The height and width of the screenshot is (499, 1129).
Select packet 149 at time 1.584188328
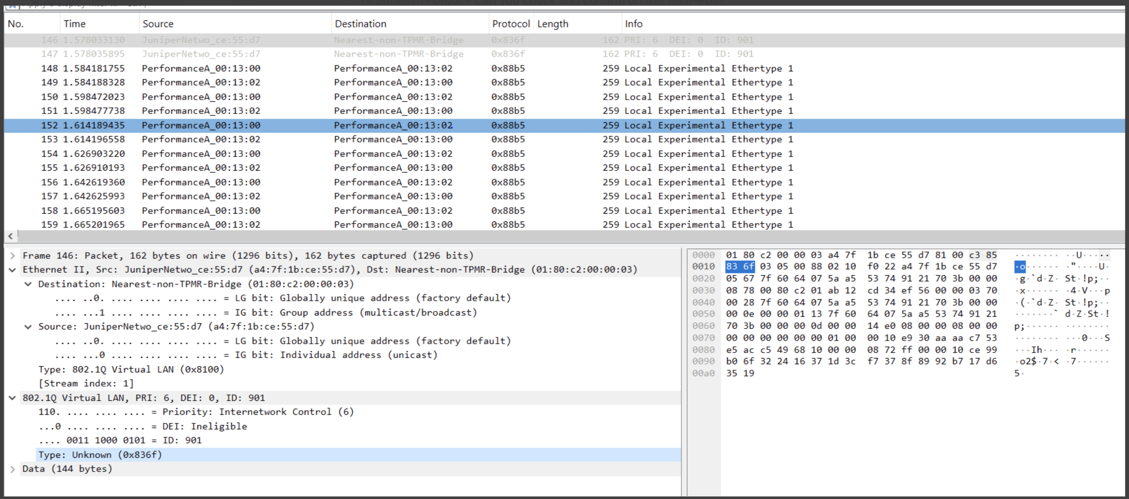click(x=564, y=82)
